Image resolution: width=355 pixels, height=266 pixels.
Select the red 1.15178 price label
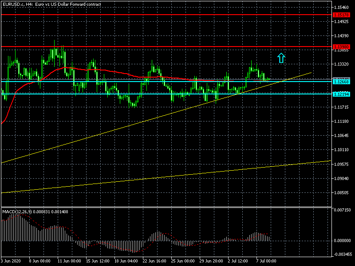coord(342,15)
